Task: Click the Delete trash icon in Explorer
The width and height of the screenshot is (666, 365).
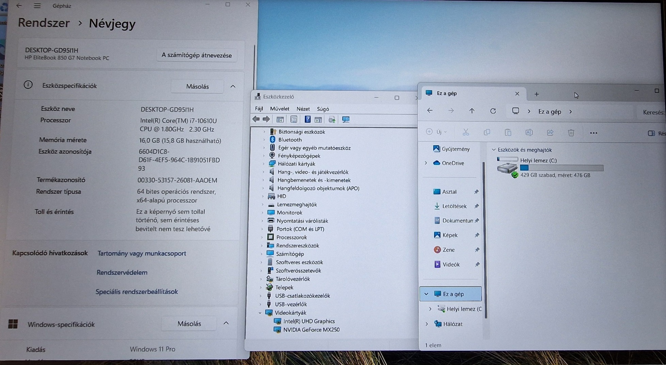Action: [x=571, y=133]
